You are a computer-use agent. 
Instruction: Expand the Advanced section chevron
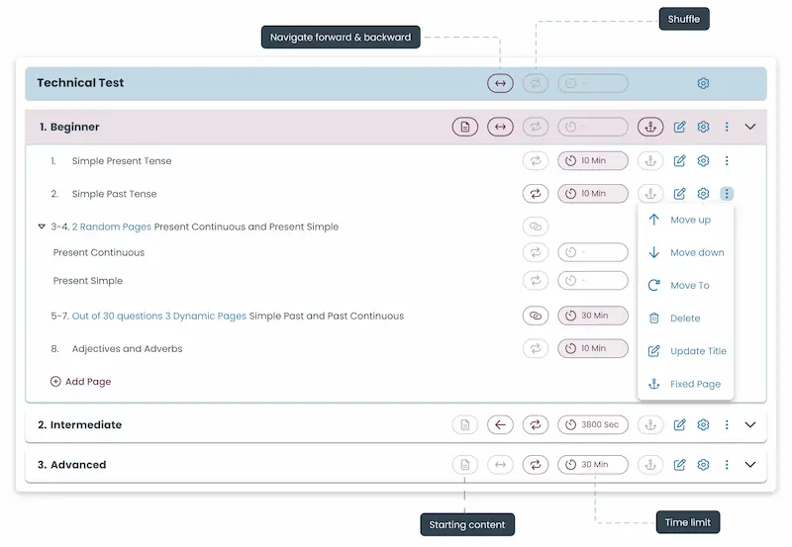coord(750,465)
